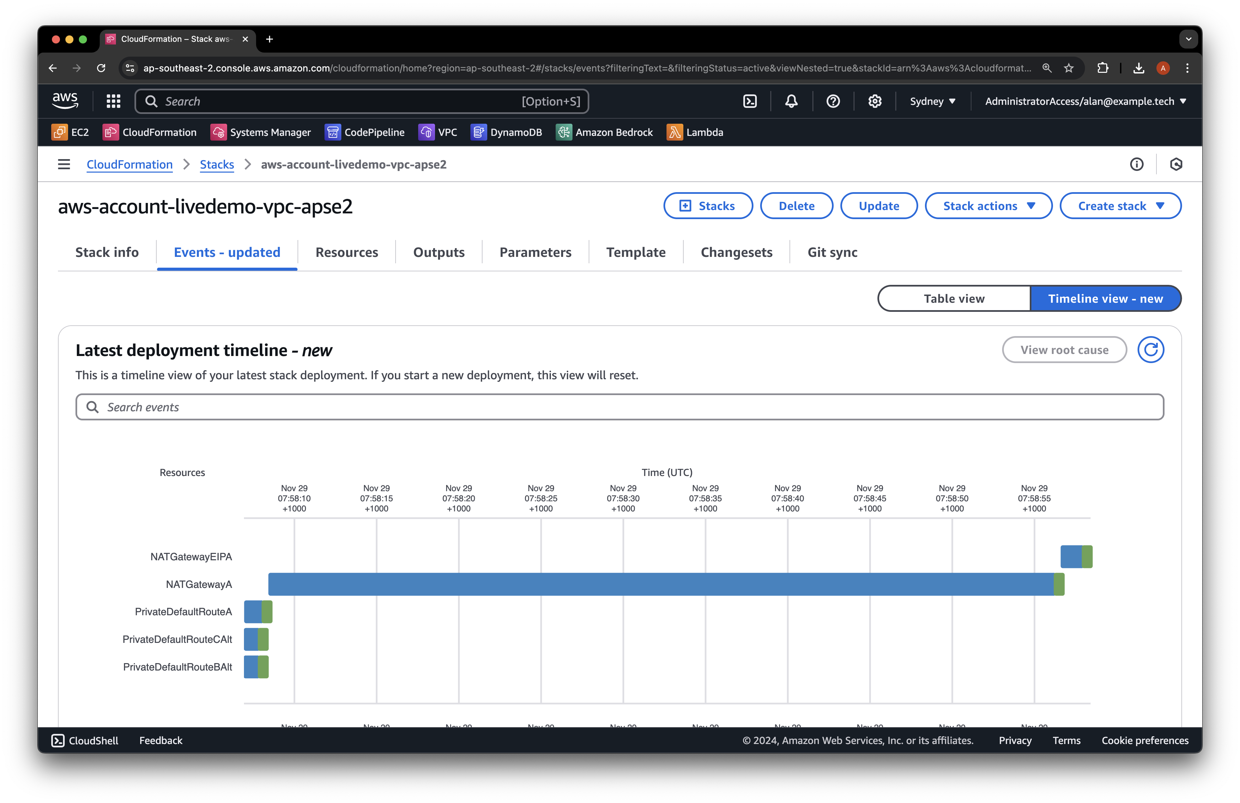Open a new browser tab

269,39
